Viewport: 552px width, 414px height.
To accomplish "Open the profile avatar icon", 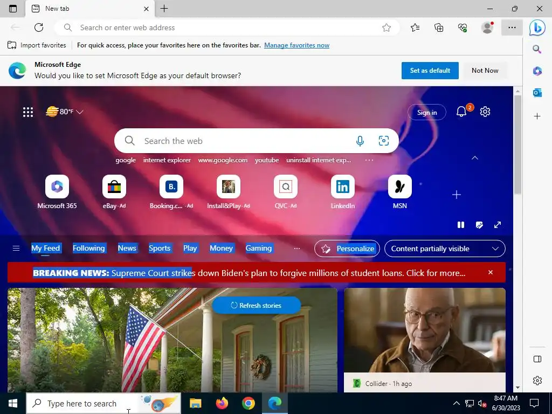I will [487, 27].
